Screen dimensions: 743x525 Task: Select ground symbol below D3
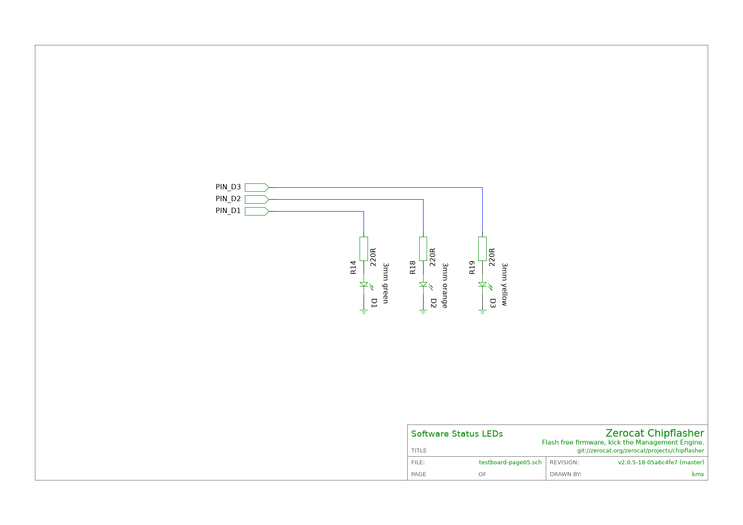pyautogui.click(x=482, y=312)
